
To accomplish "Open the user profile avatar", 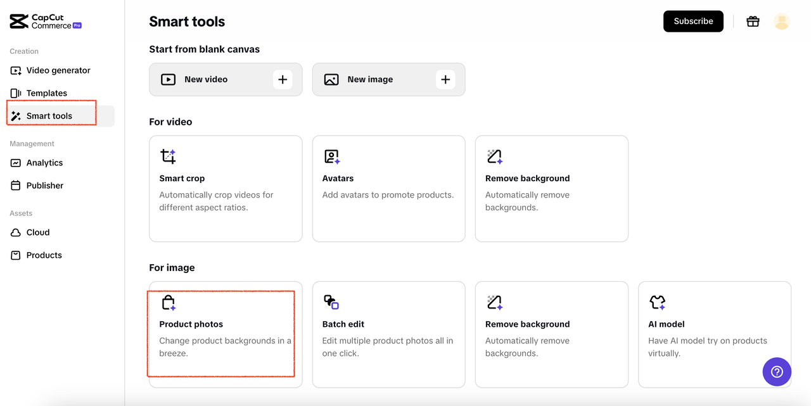I will point(782,22).
